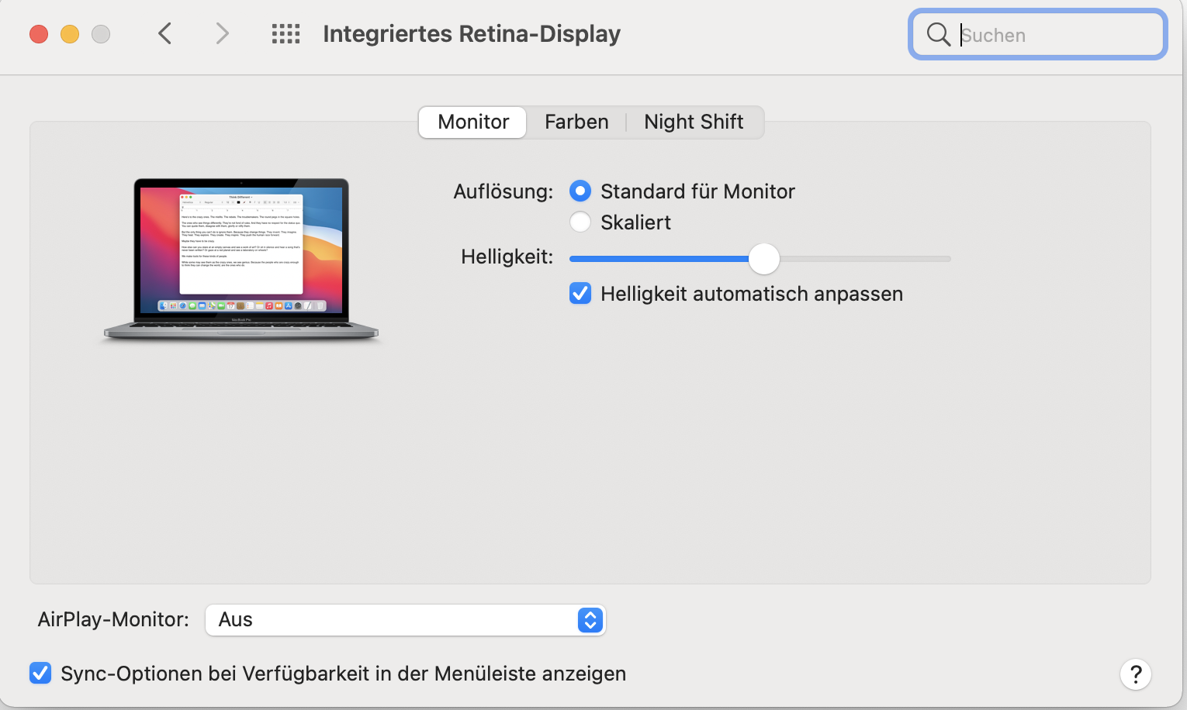Image resolution: width=1187 pixels, height=710 pixels.
Task: Switch to the Monitor tab
Action: (x=473, y=122)
